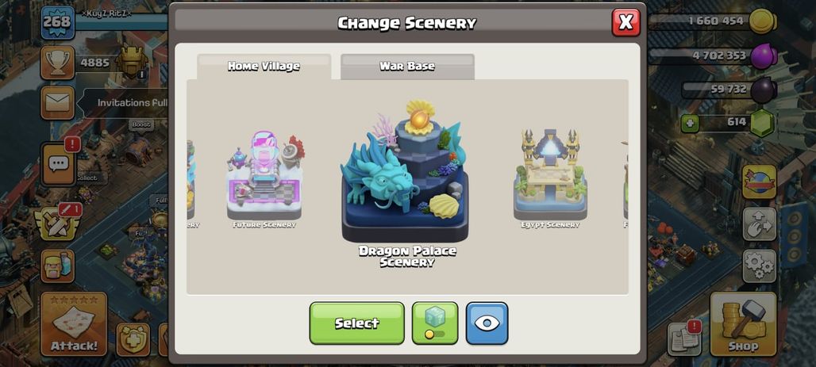Screen dimensions: 816x367
Task: Close the Change Scenery dialog
Action: click(625, 22)
